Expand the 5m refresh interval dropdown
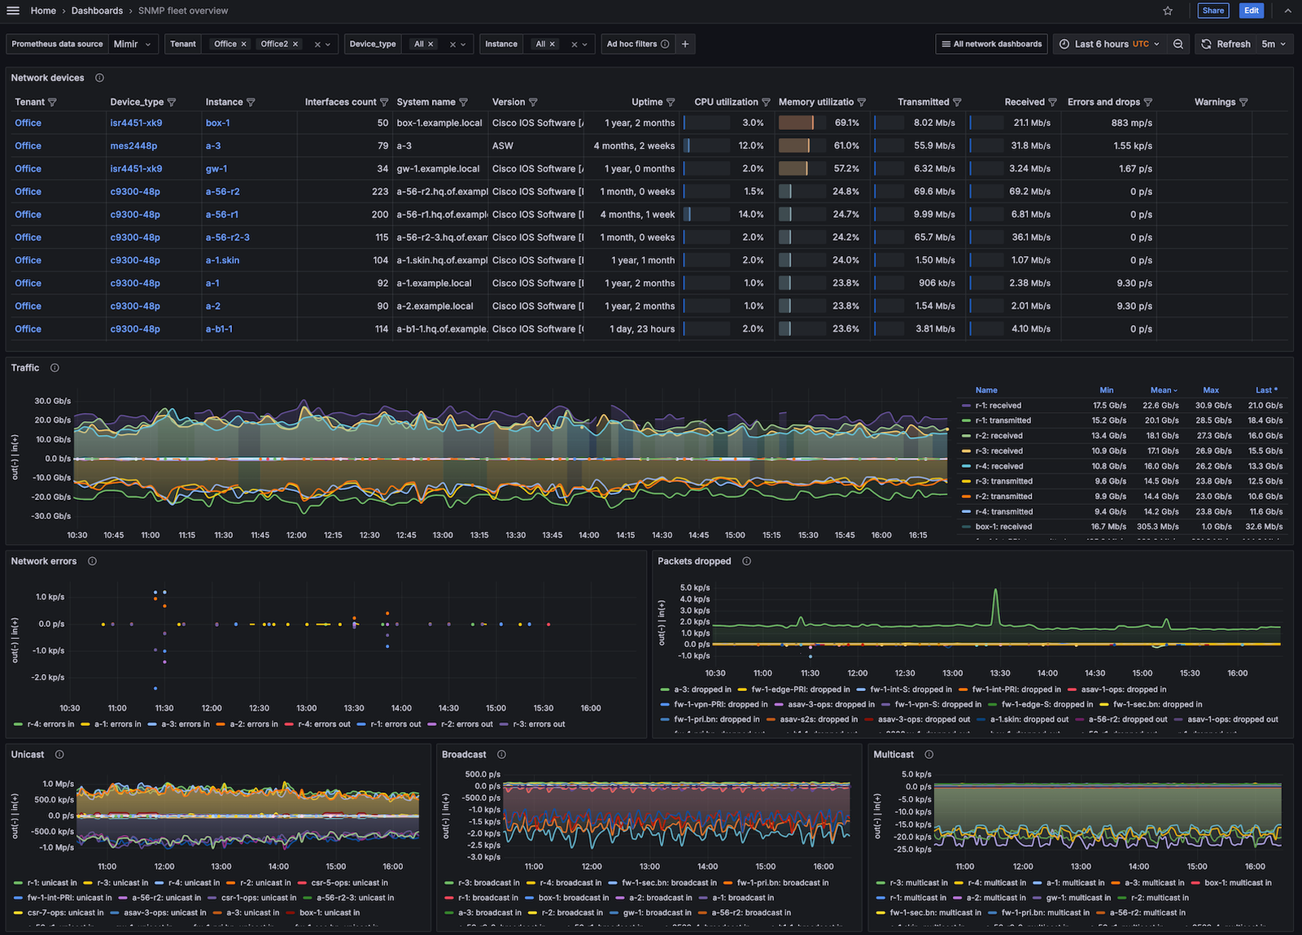This screenshot has width=1302, height=935. [x=1274, y=44]
